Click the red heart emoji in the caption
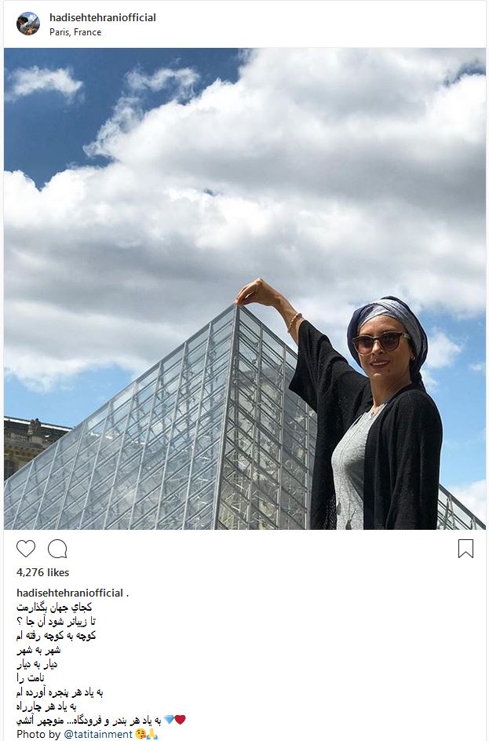Viewport: 489px width, 741px height. click(180, 720)
